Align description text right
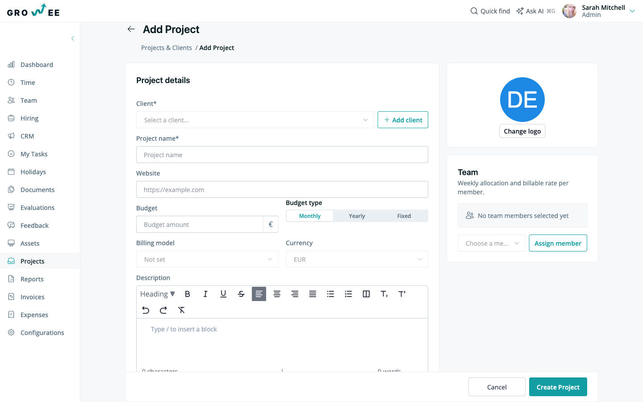This screenshot has width=643, height=402. [295, 294]
